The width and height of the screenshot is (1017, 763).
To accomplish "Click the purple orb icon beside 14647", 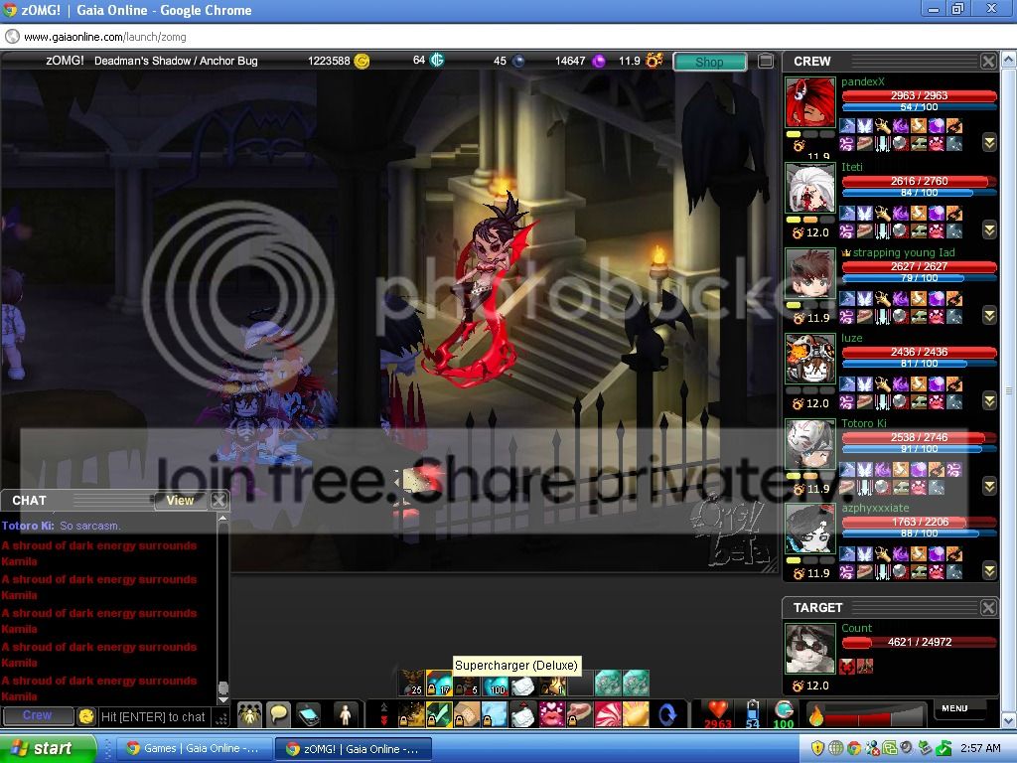I will (599, 61).
